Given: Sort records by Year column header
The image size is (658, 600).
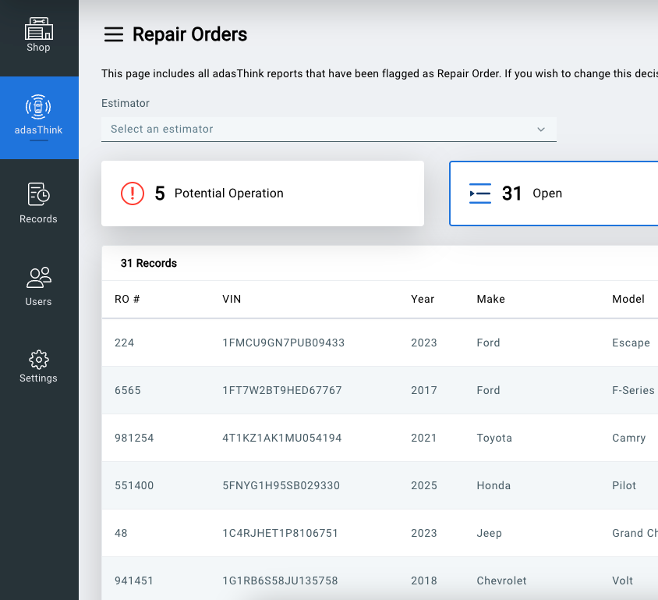Looking at the screenshot, I should pyautogui.click(x=423, y=299).
